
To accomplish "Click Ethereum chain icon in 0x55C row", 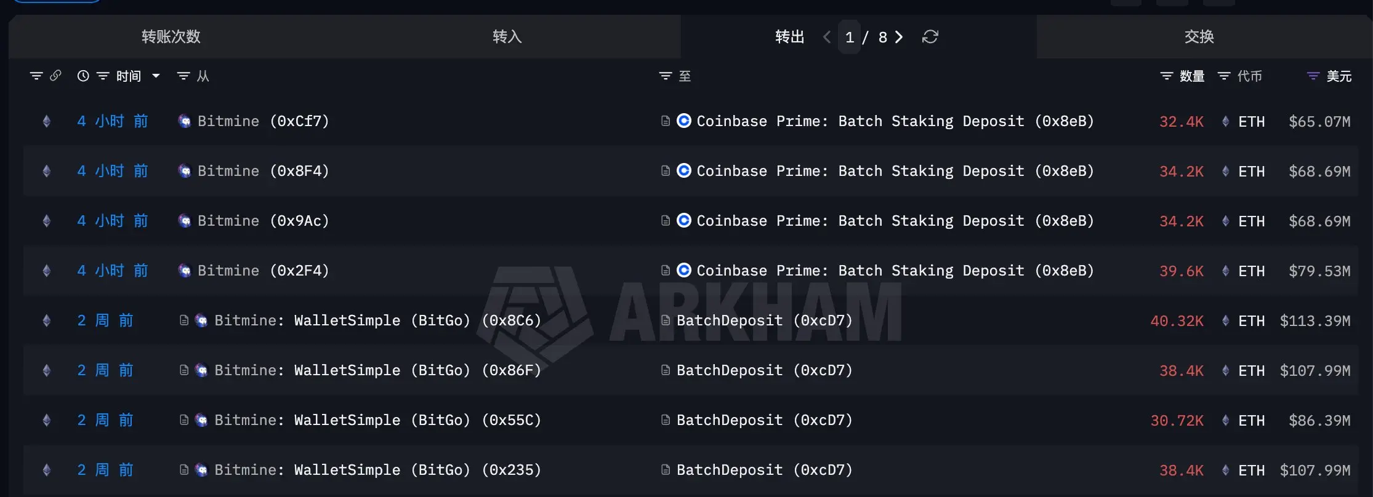I will coord(46,420).
